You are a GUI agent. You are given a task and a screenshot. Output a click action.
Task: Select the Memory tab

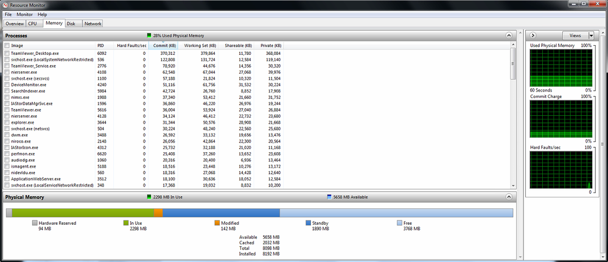(x=54, y=23)
